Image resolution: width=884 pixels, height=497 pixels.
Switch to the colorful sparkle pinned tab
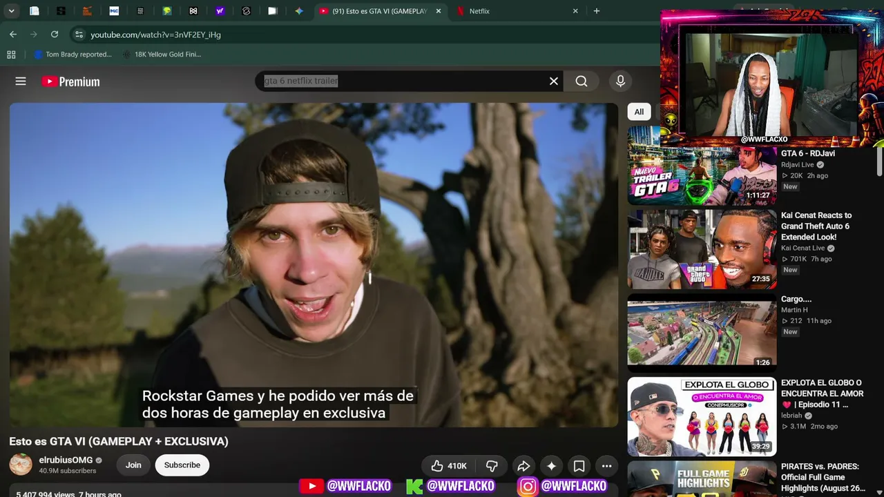(299, 11)
